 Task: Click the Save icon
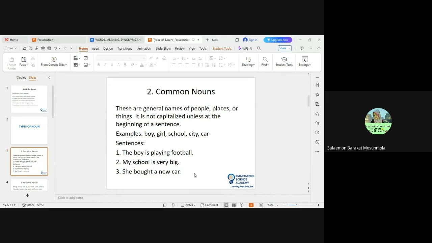[30, 48]
